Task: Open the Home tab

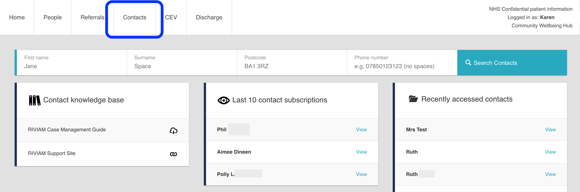Action: pos(17,17)
